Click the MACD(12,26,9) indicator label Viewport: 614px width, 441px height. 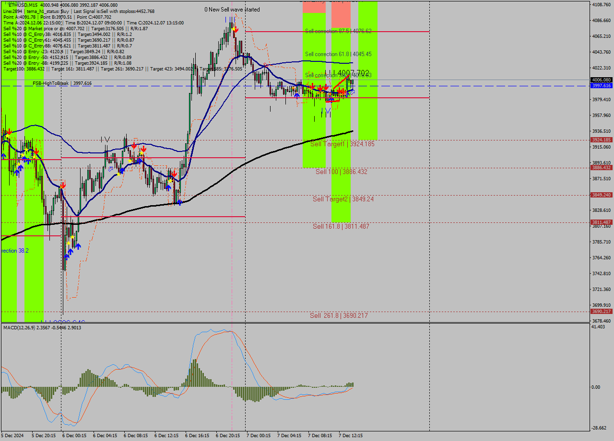[42, 328]
